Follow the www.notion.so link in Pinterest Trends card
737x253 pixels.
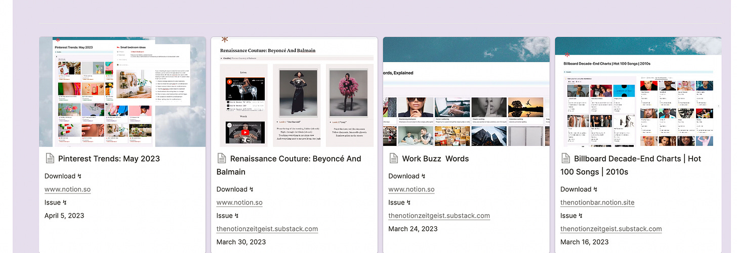click(67, 189)
